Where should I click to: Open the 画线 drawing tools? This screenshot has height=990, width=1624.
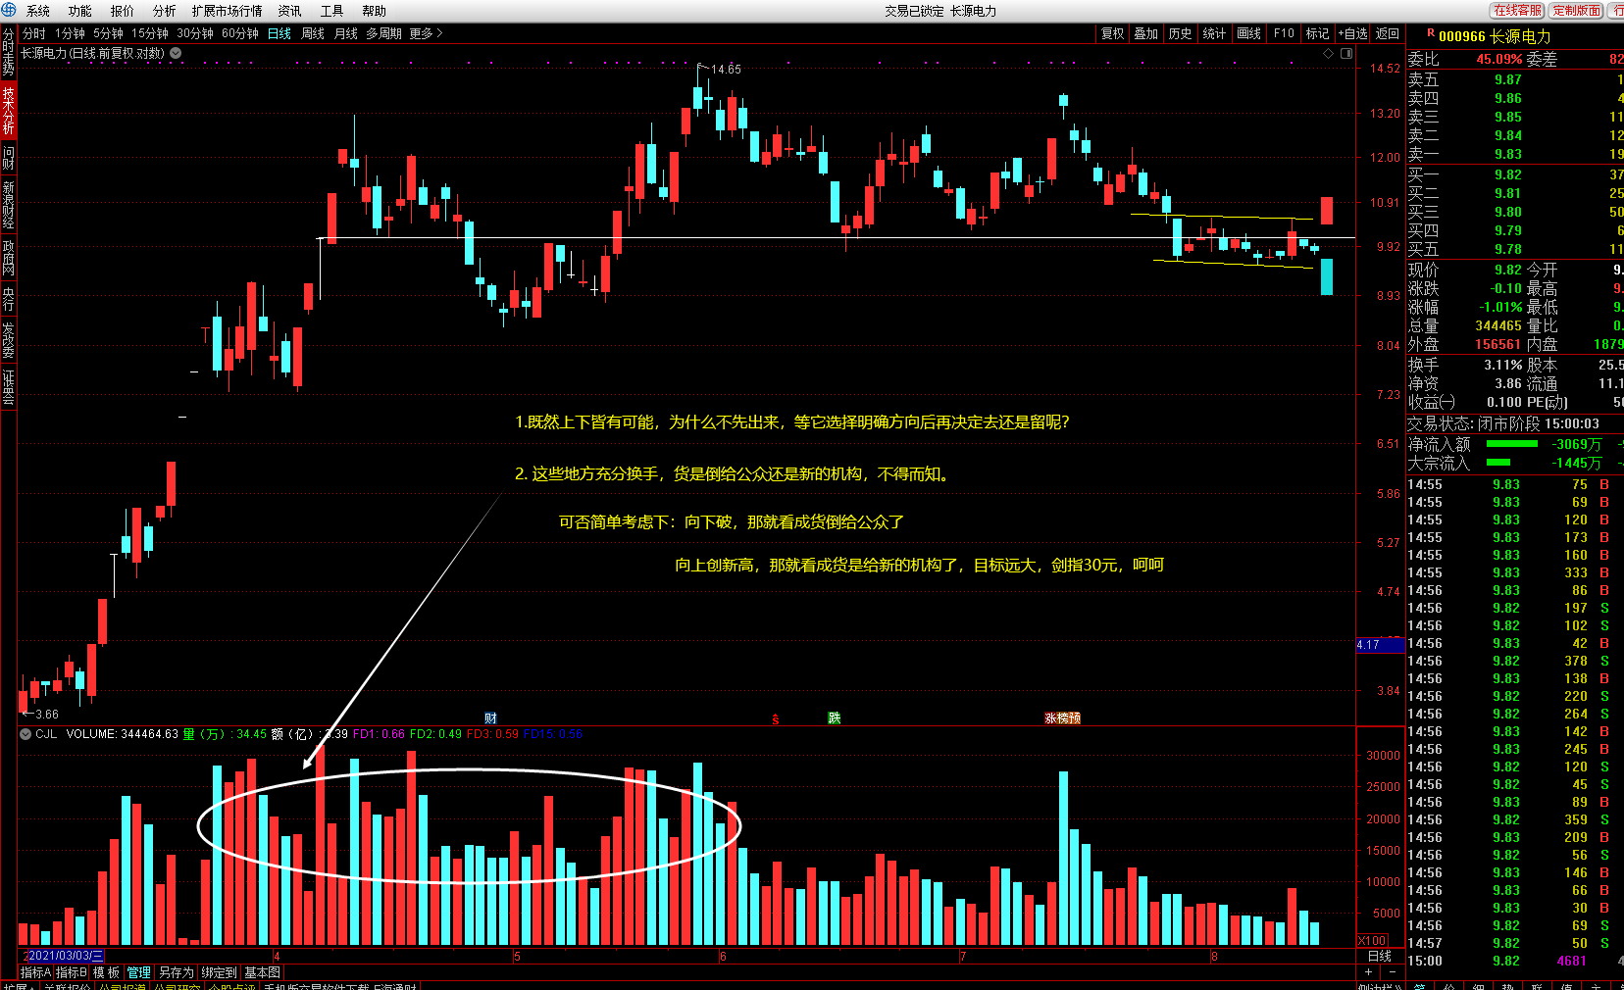coord(1249,33)
